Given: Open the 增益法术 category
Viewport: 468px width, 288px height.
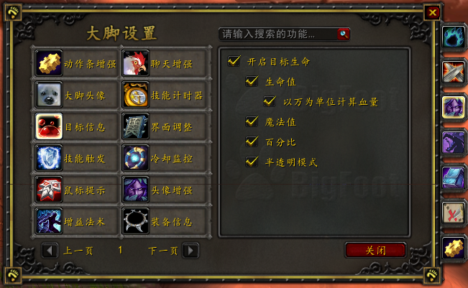Looking at the screenshot, I should tap(75, 221).
